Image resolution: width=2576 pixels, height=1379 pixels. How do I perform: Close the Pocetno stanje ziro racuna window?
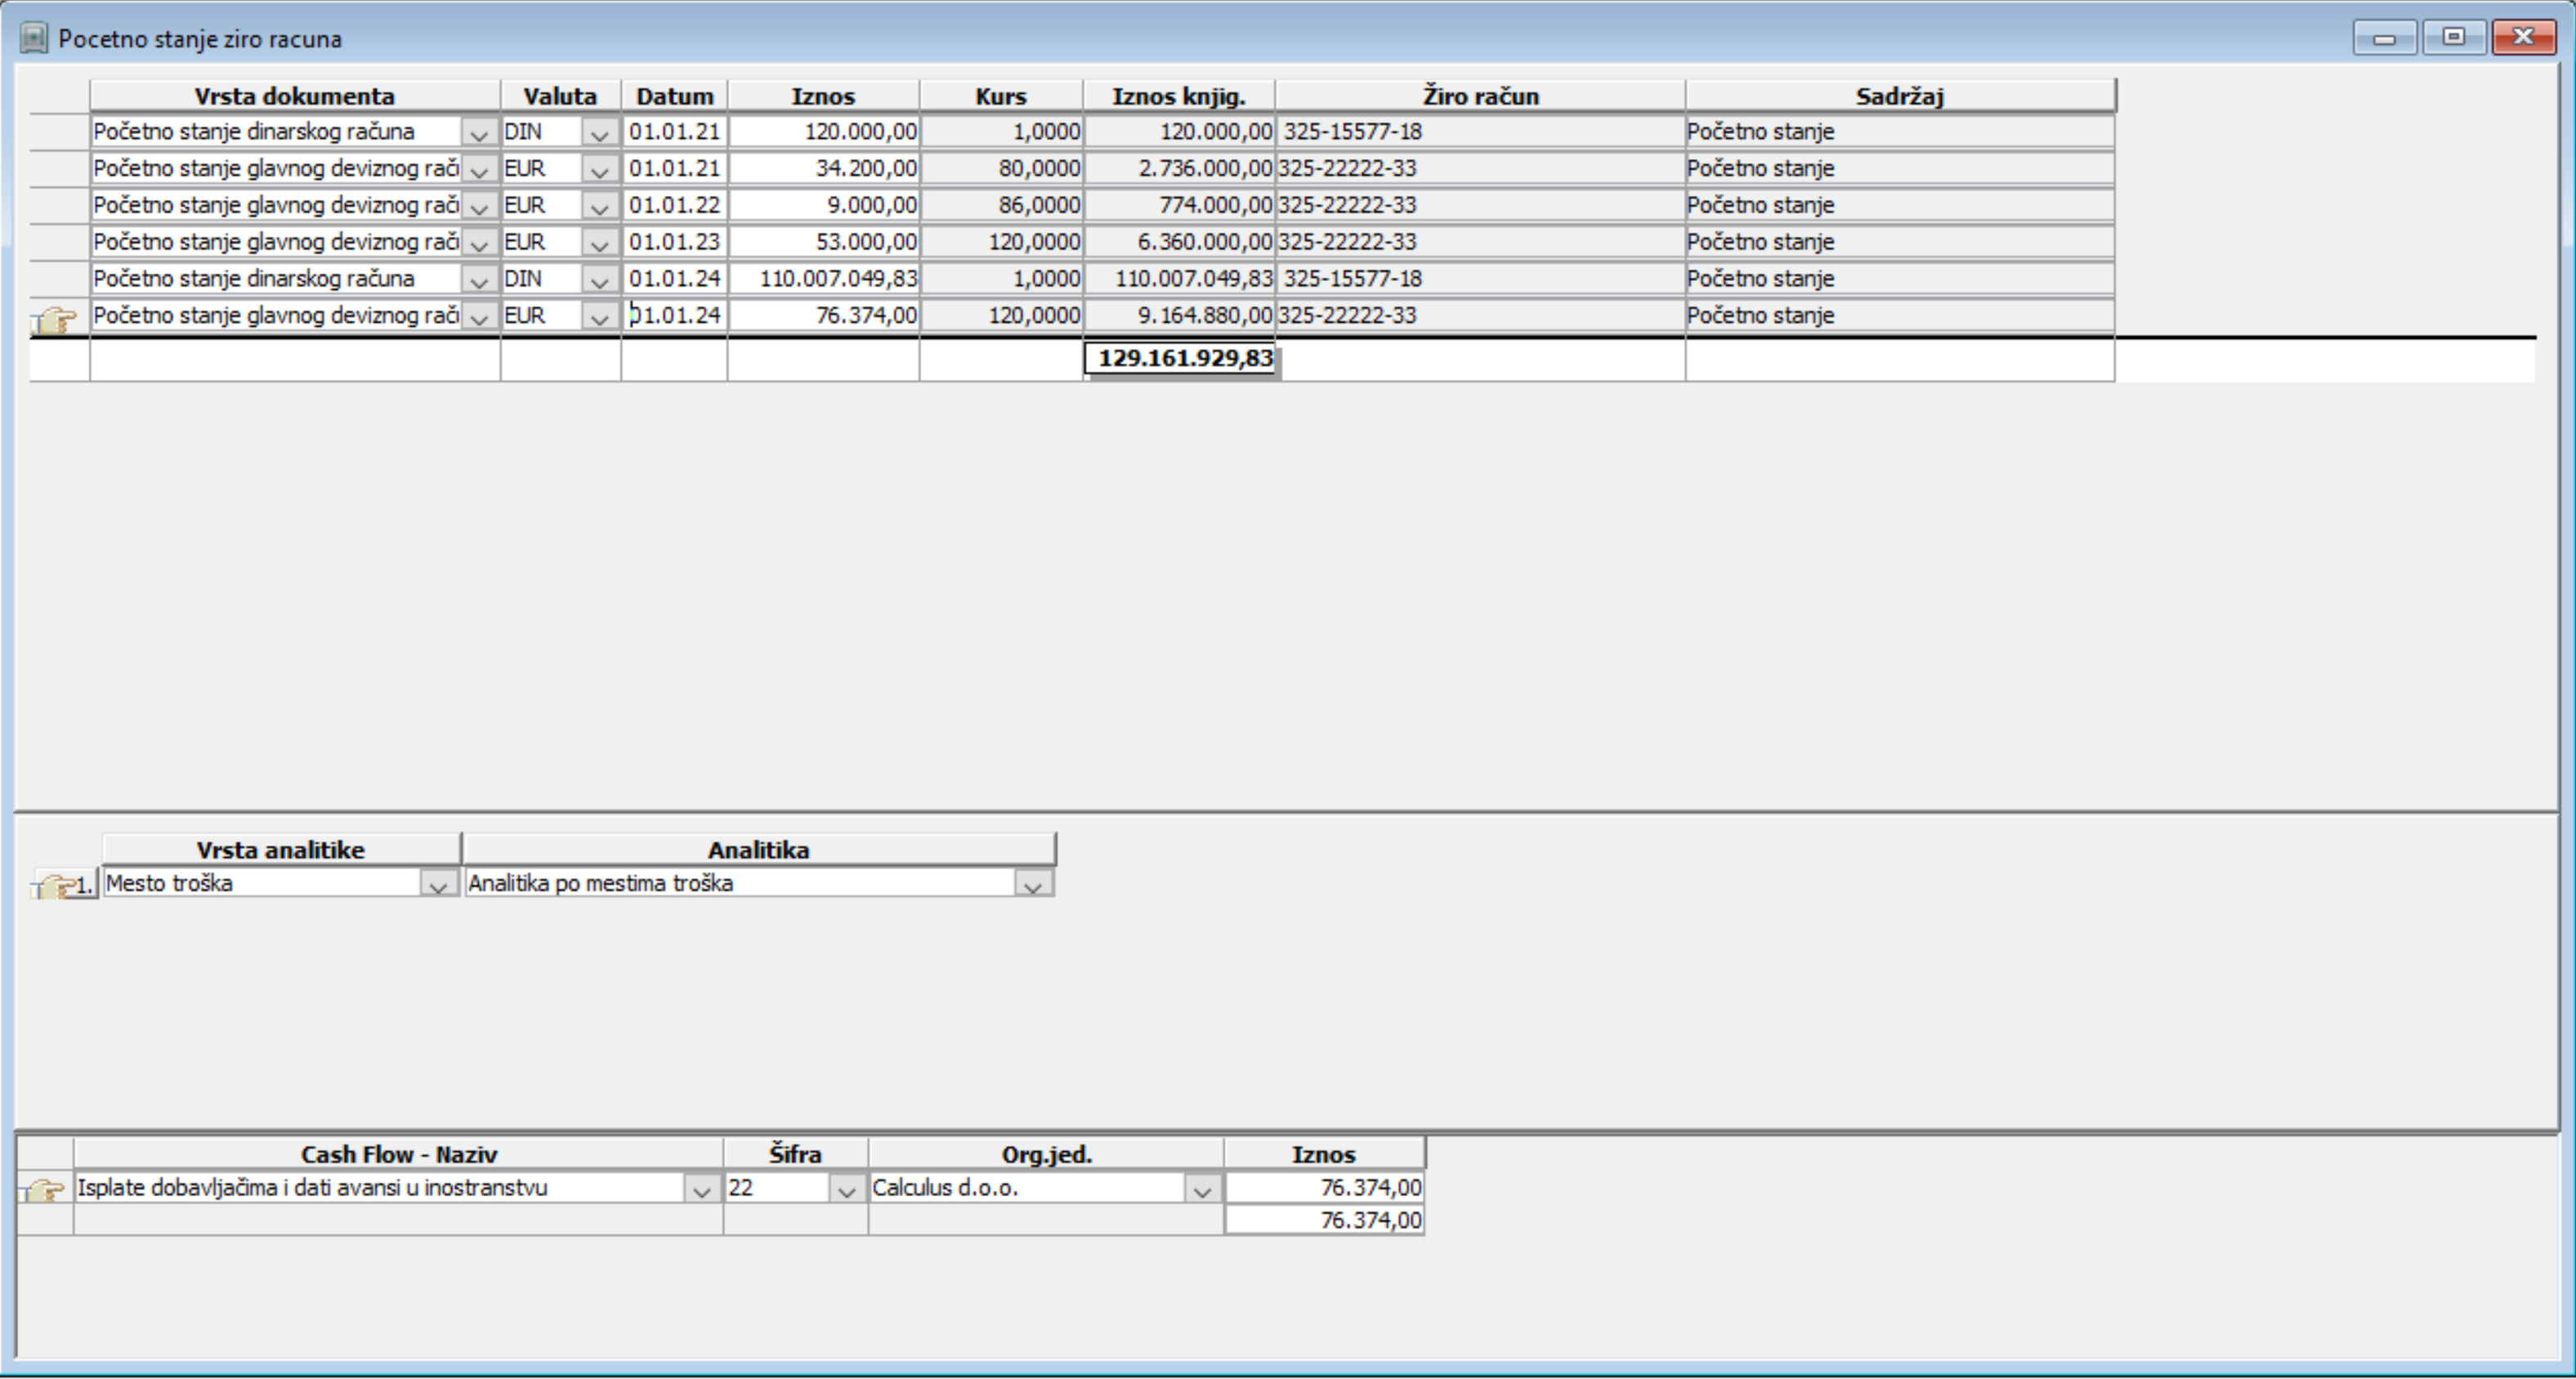(x=2522, y=37)
